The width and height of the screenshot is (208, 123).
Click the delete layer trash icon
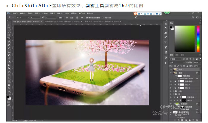(197, 120)
